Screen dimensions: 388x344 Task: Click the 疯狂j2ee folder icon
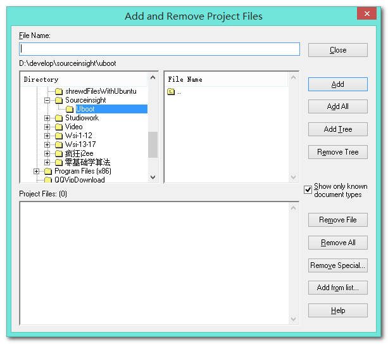[x=59, y=153]
